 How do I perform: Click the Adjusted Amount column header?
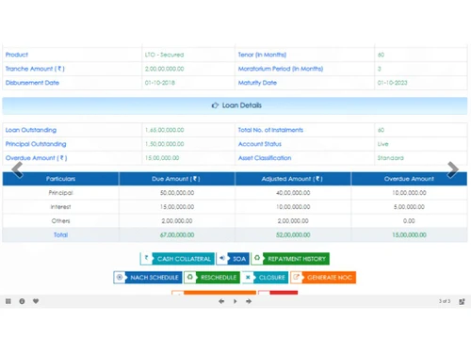tap(293, 179)
